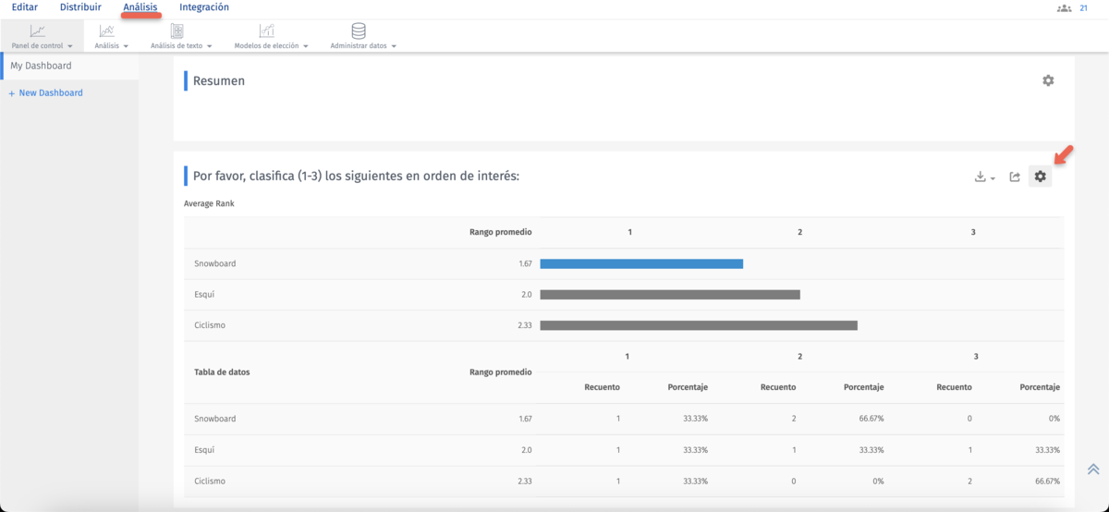Image resolution: width=1109 pixels, height=512 pixels.
Task: Click Snowboard in the chart rows
Action: pos(214,263)
